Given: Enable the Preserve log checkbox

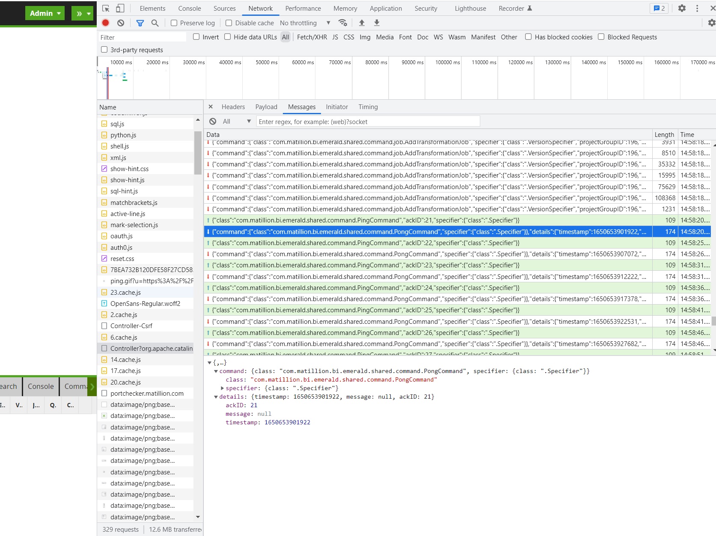Looking at the screenshot, I should (x=174, y=23).
